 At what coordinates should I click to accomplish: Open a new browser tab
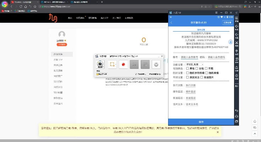coord(102,2)
